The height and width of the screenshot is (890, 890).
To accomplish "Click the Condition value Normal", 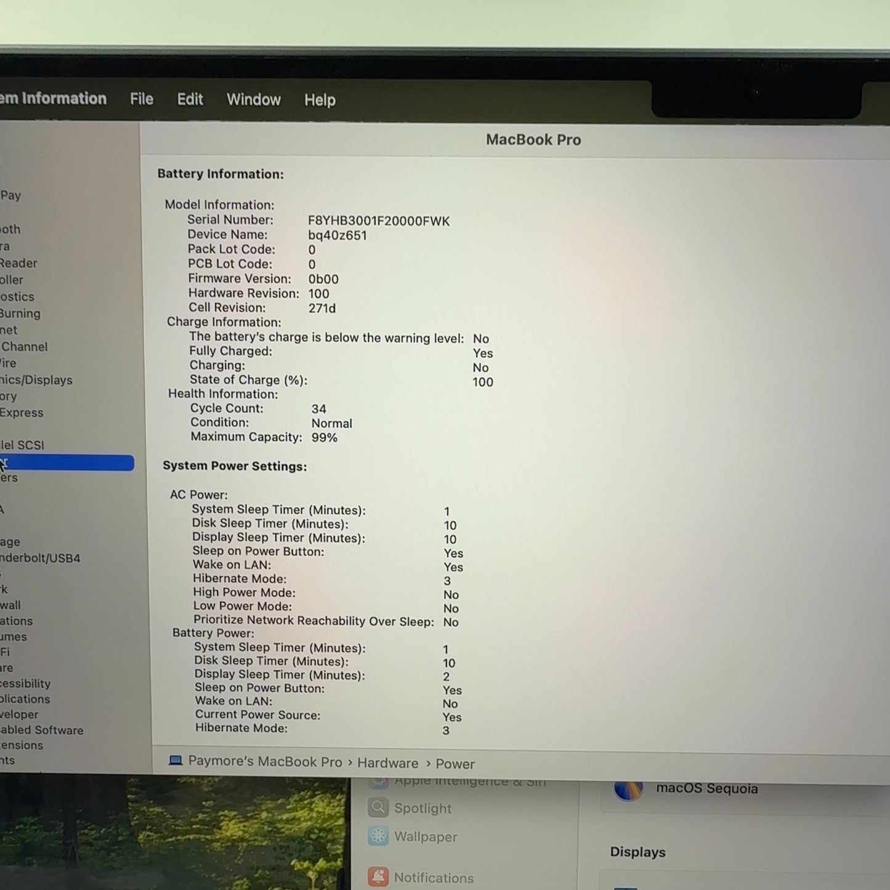I will click(332, 424).
